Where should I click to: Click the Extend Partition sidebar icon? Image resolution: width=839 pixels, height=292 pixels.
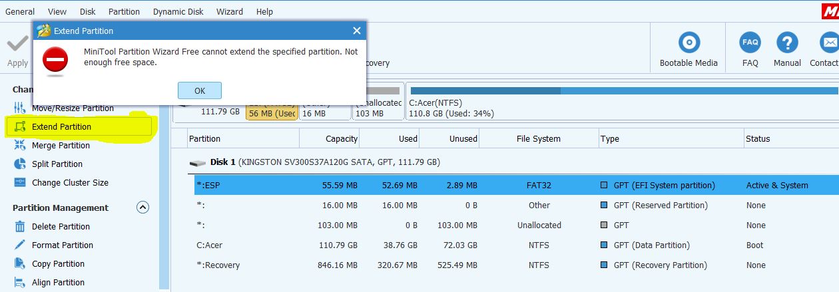point(19,126)
